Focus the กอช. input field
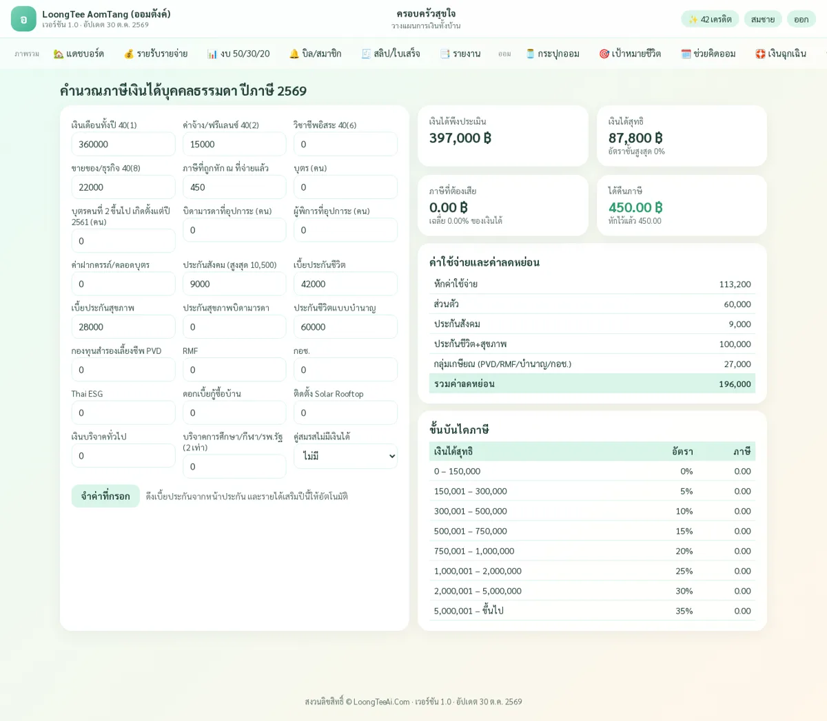 345,370
